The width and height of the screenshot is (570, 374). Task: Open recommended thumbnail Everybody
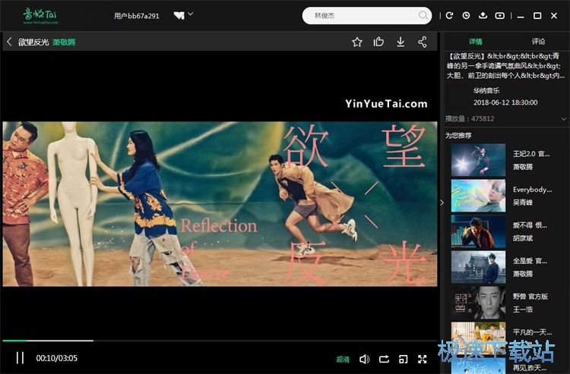click(478, 196)
